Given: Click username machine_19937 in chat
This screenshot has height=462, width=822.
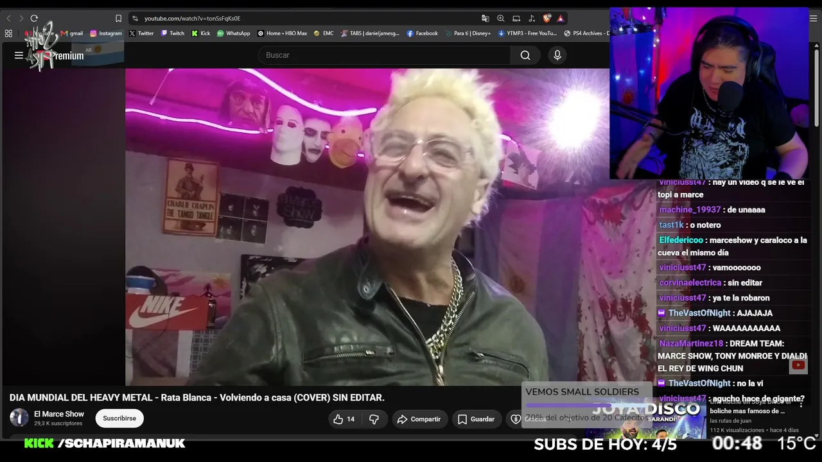Looking at the screenshot, I should [x=690, y=210].
